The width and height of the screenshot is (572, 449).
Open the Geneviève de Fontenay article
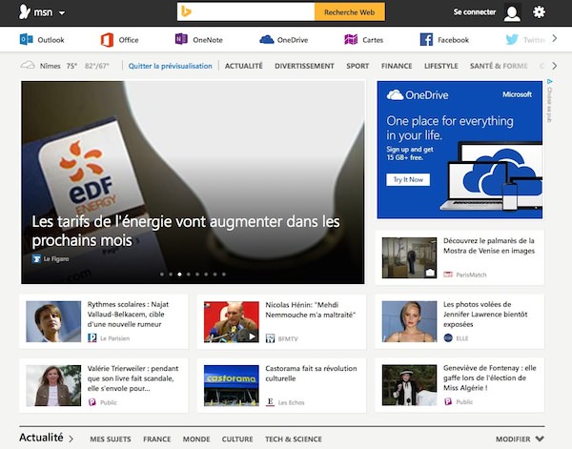[490, 378]
